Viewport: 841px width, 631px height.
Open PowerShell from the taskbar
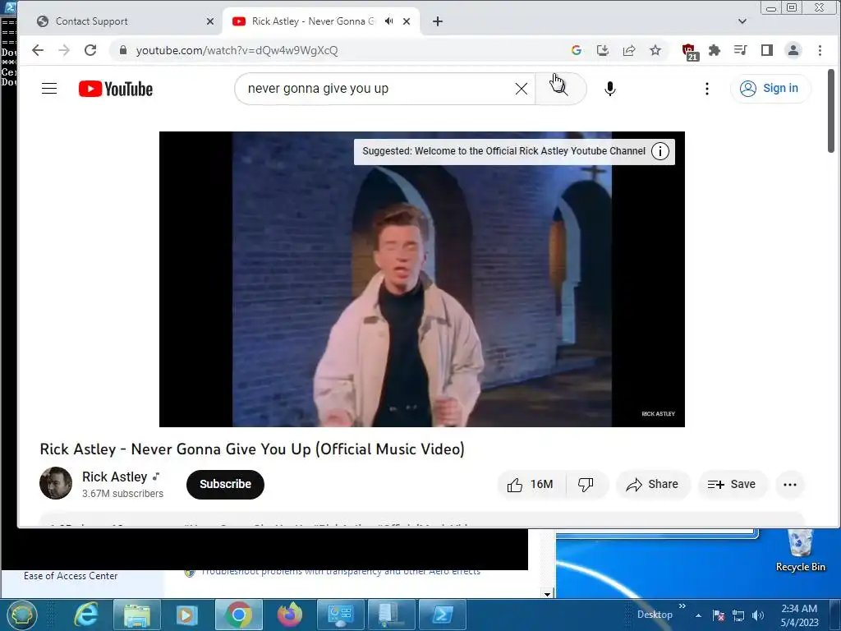coord(443,615)
